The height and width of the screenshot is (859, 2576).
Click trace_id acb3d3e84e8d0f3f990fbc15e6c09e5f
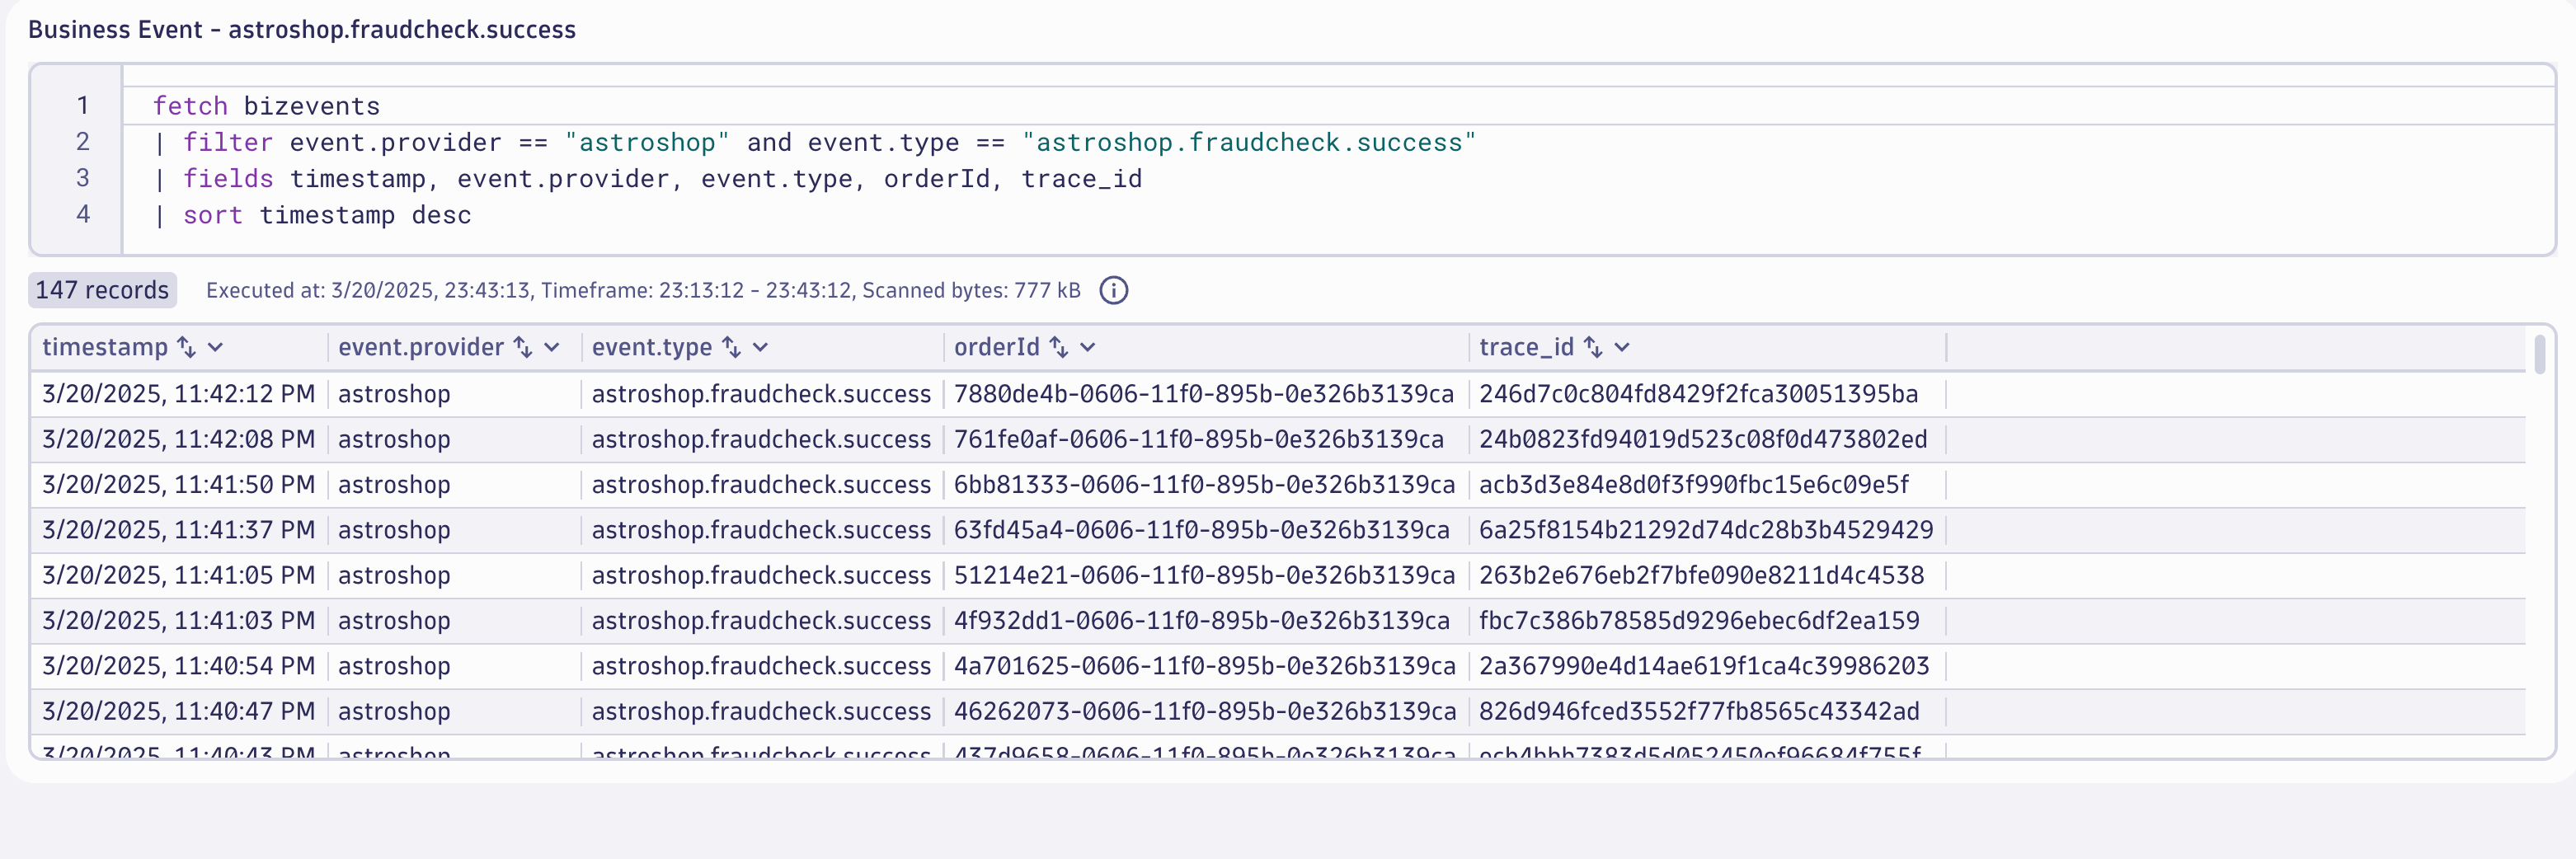click(1694, 484)
